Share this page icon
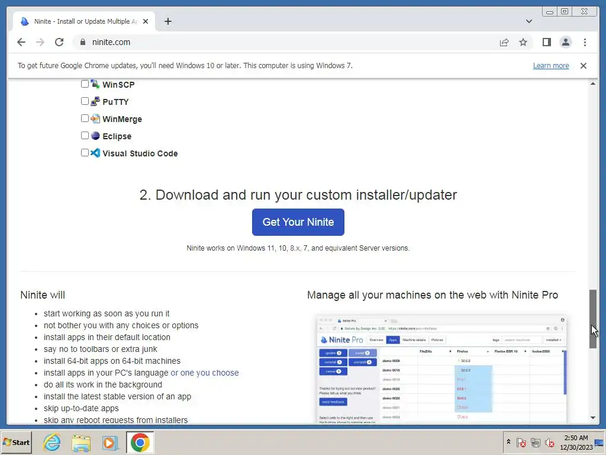Viewport: 606px width, 455px height. [504, 42]
